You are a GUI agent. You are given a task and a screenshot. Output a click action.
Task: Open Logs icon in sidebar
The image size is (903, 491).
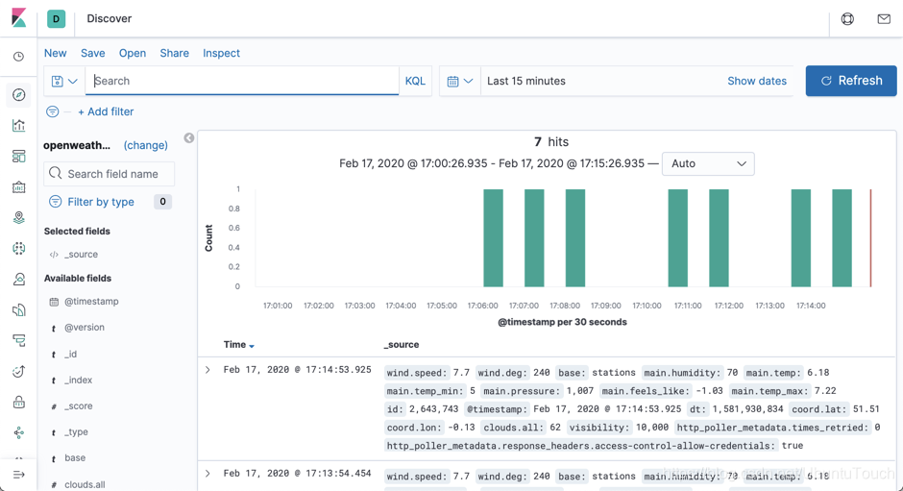click(x=19, y=310)
